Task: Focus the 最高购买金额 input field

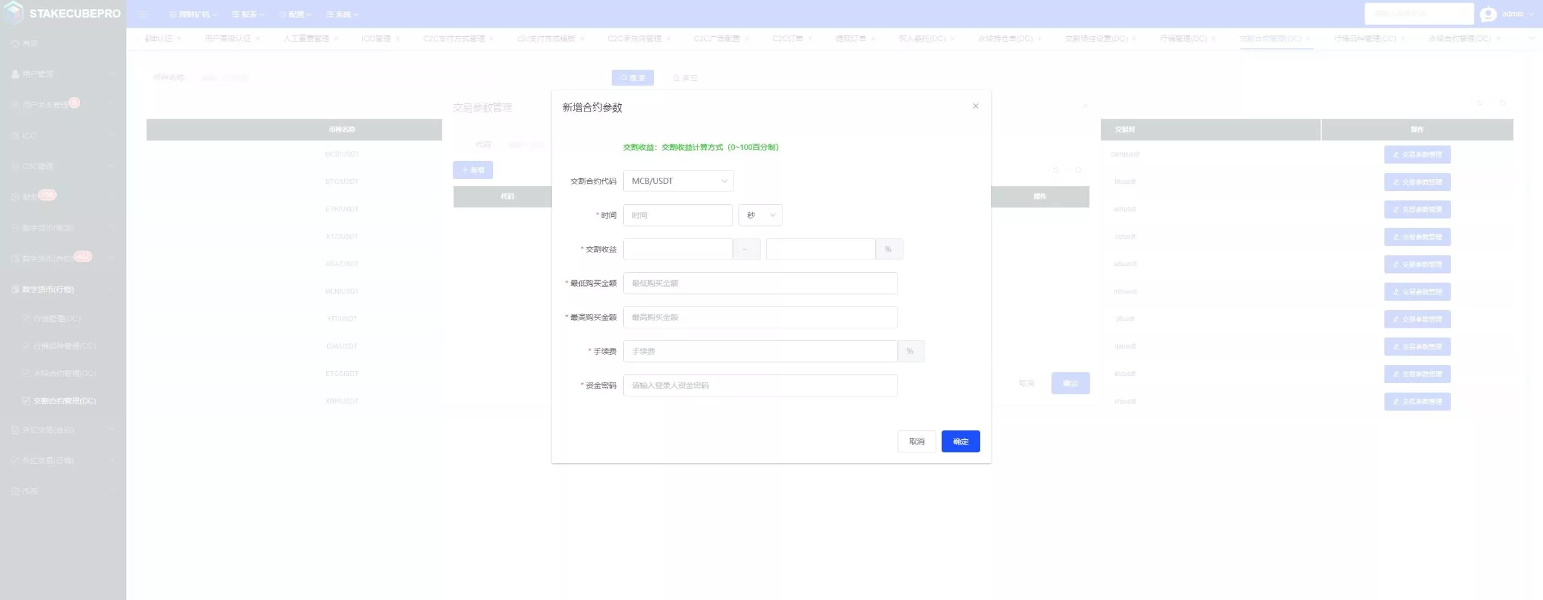Action: tap(760, 317)
